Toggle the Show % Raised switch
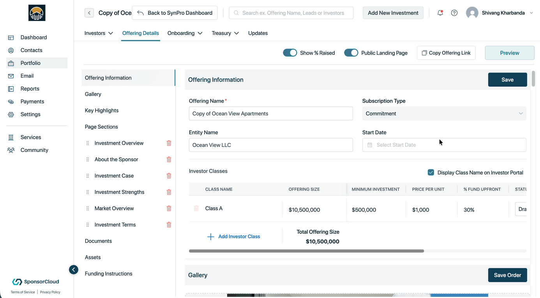Screen dimensions: 540x298 click(x=290, y=53)
